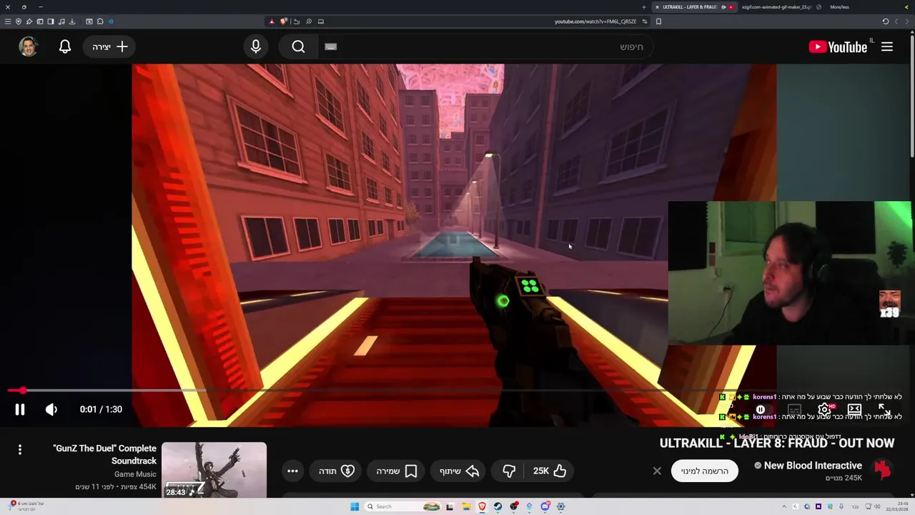Screen dimensions: 915x515
Task: Dismiss the subscribe prompt with X
Action: [x=657, y=471]
